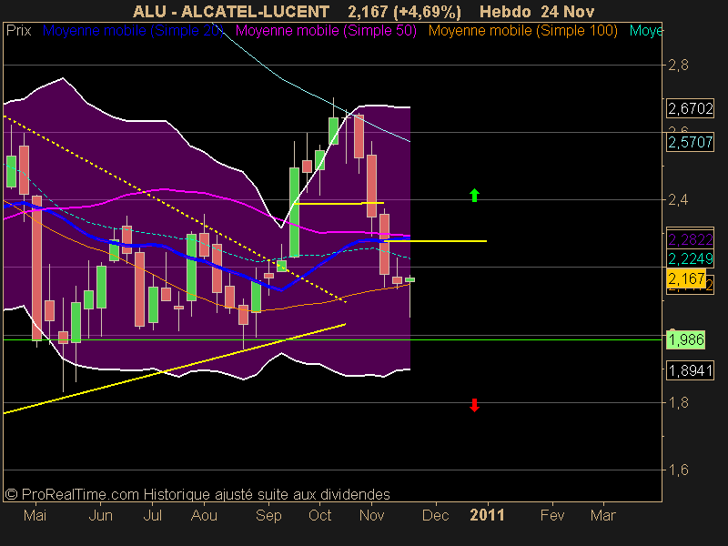
Task: Click the green 1,986 support label
Action: [x=686, y=339]
